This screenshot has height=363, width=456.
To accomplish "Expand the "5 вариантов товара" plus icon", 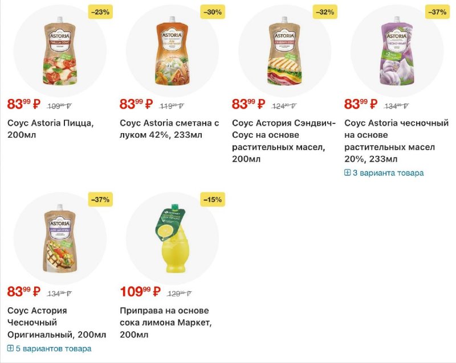I will coord(10,348).
